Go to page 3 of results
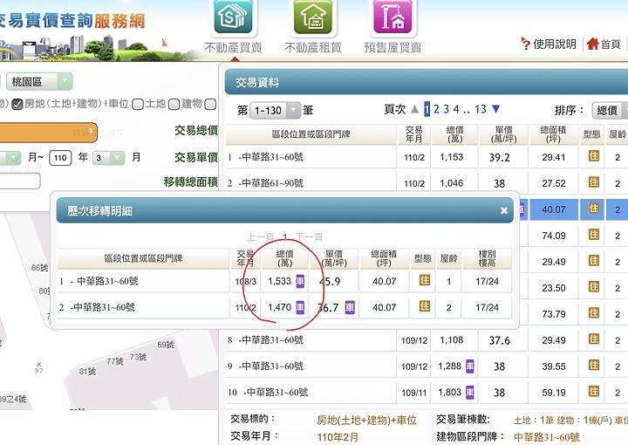The width and height of the screenshot is (628, 445). [x=447, y=109]
